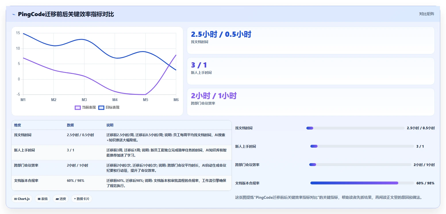446x214 pixels.
Task: Click the M6 x-axis label
Action: [176, 100]
